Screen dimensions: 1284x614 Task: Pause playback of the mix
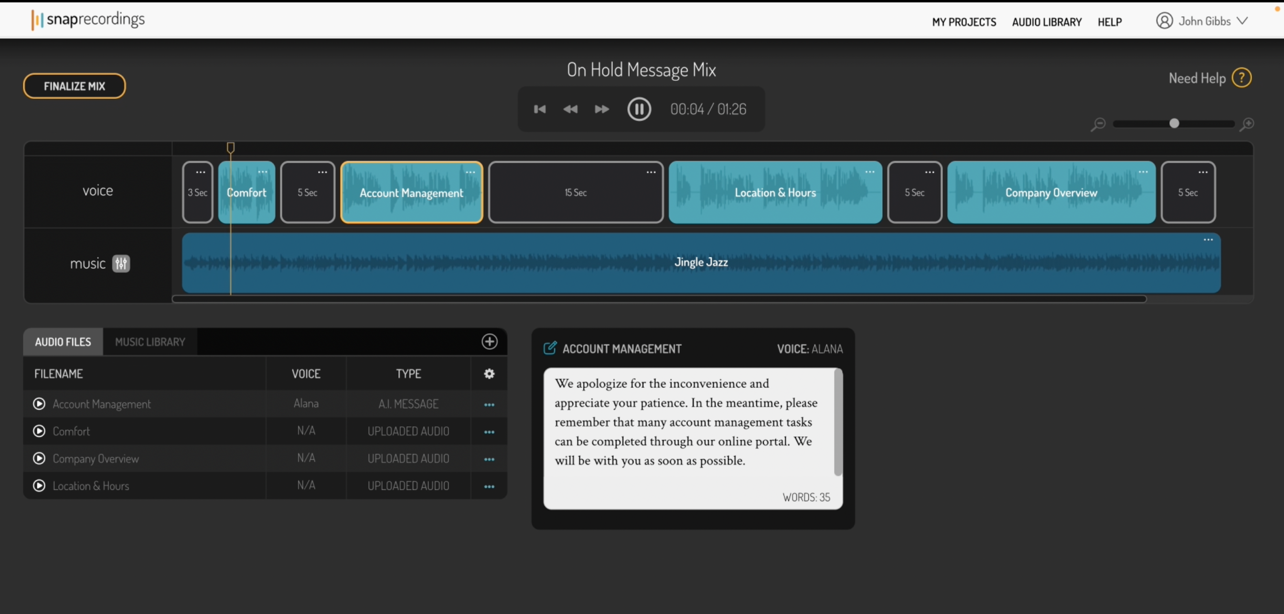point(639,109)
